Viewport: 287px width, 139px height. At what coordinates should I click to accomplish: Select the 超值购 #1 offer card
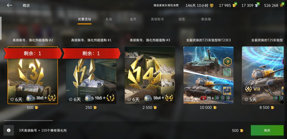[91, 75]
